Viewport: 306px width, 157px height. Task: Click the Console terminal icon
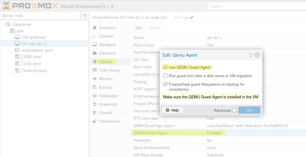[95, 36]
